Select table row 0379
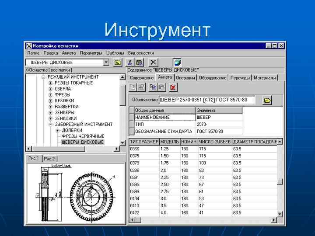Screen dimensions: 315x236 click(x=203, y=163)
